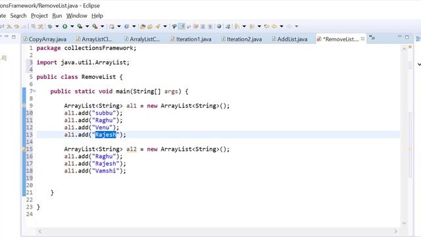The height and width of the screenshot is (237, 421).
Task: Show hidden editor tabs list
Action: pyautogui.click(x=372, y=38)
